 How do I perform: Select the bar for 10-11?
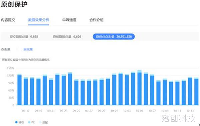pos(177,93)
